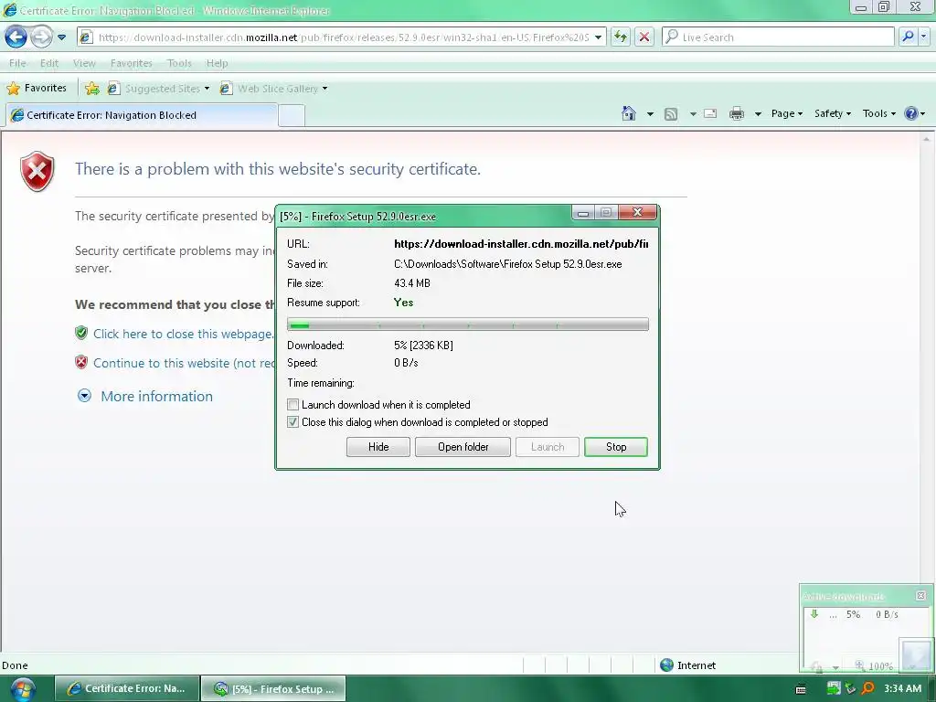The width and height of the screenshot is (936, 702).
Task: Switch to Certificate Error taskbar button
Action: tap(127, 688)
